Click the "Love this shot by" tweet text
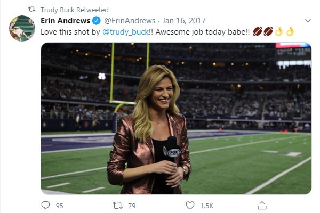Image resolution: width=320 pixels, height=213 pixels. [70, 32]
